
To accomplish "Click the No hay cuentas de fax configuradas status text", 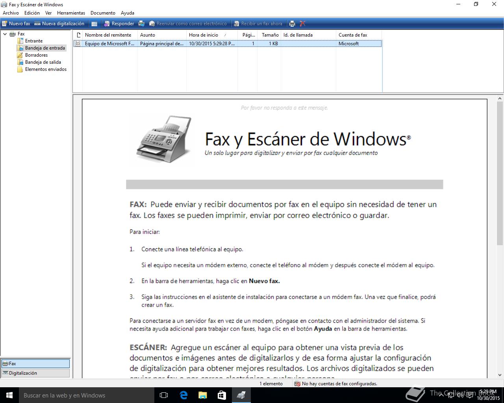I will coord(339,384).
